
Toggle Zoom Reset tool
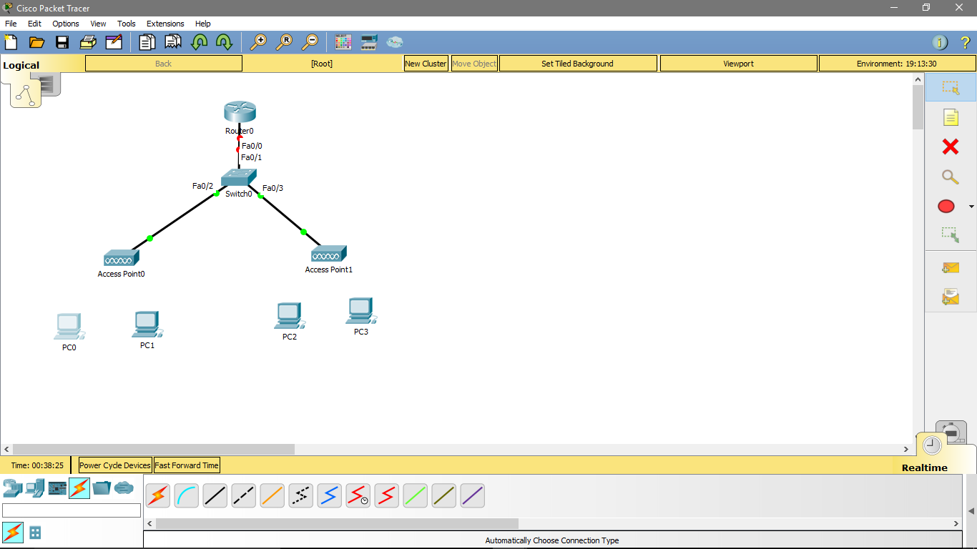pos(285,41)
